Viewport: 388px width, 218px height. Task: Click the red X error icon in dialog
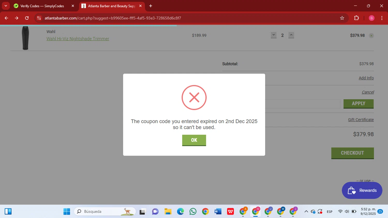[194, 97]
